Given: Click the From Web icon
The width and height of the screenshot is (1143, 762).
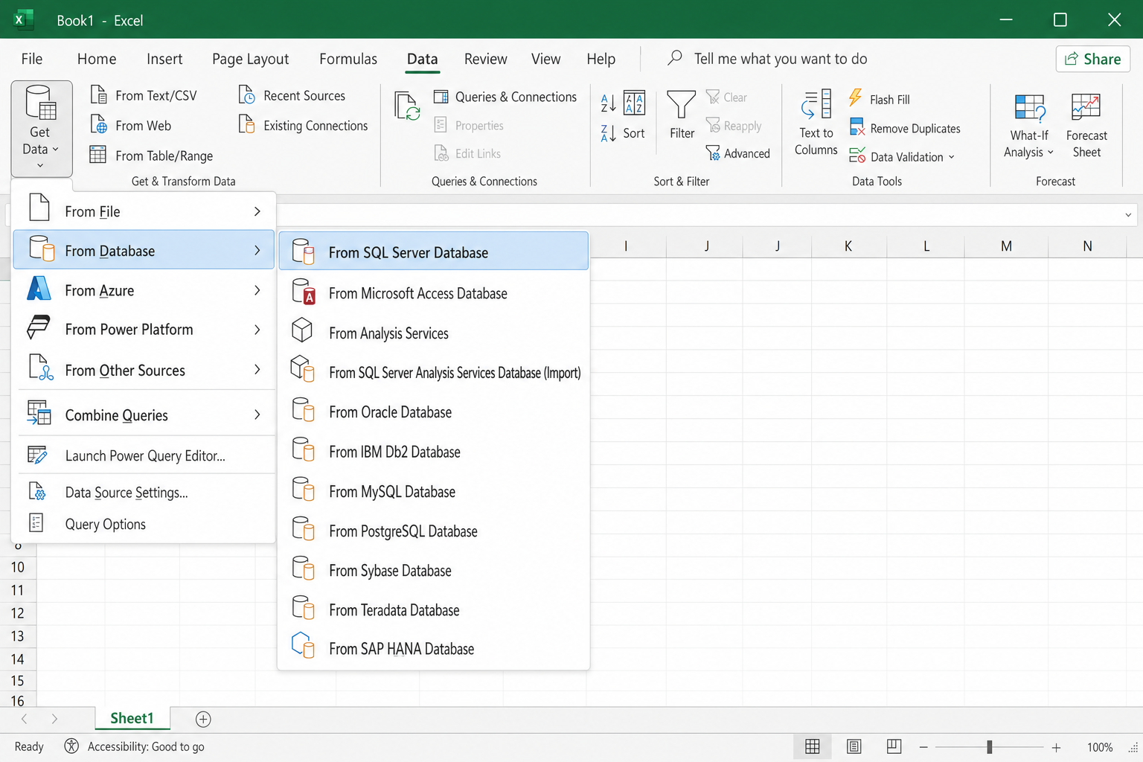Looking at the screenshot, I should pyautogui.click(x=99, y=124).
